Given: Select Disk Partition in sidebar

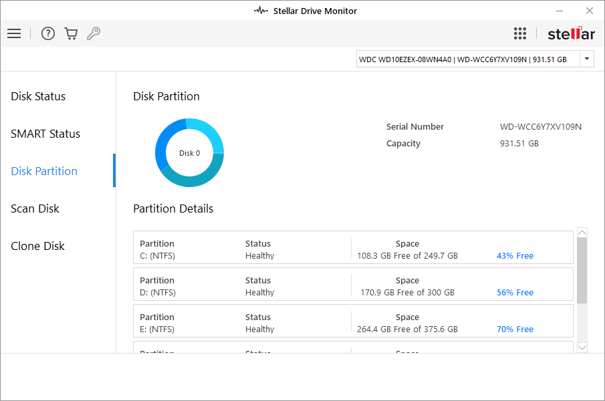Looking at the screenshot, I should (44, 171).
